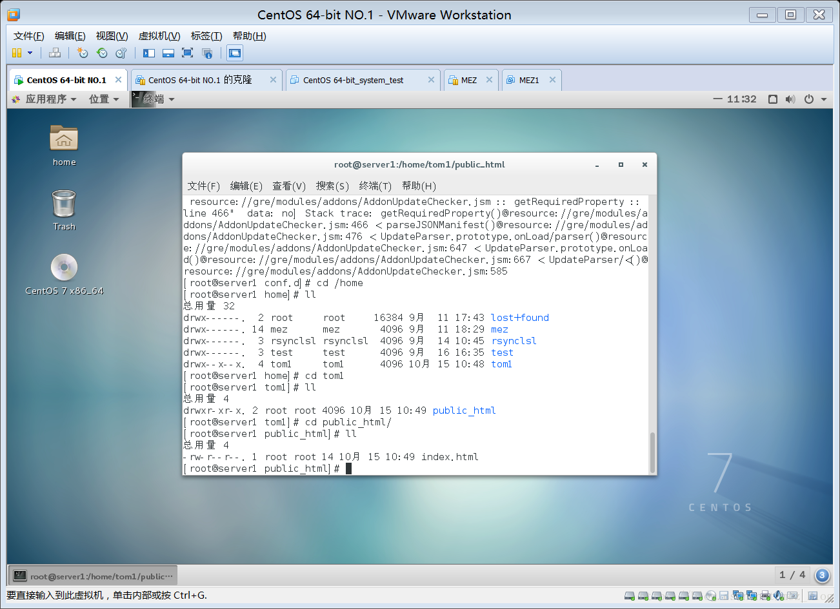Select the Trash desktop icon
Image resolution: width=840 pixels, height=609 pixels.
pos(64,210)
